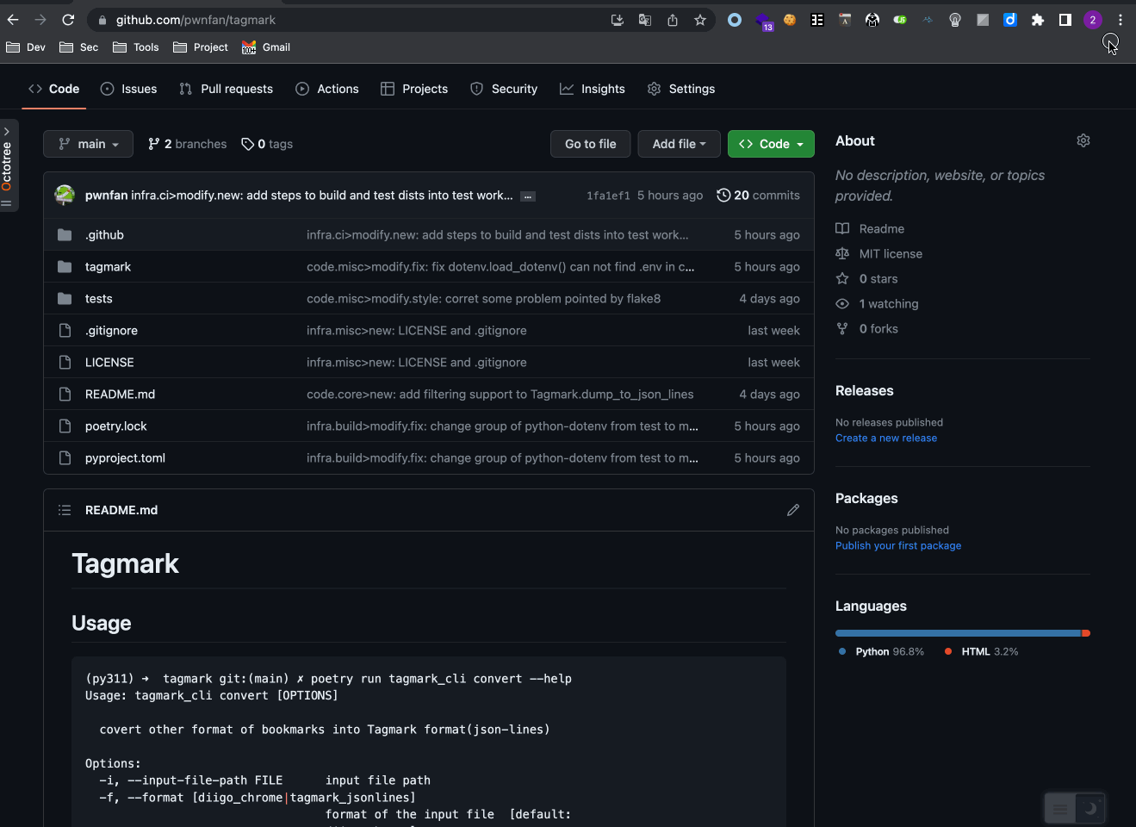This screenshot has width=1136, height=827.
Task: Open pwnfan's avatar image
Action: [x=65, y=195]
